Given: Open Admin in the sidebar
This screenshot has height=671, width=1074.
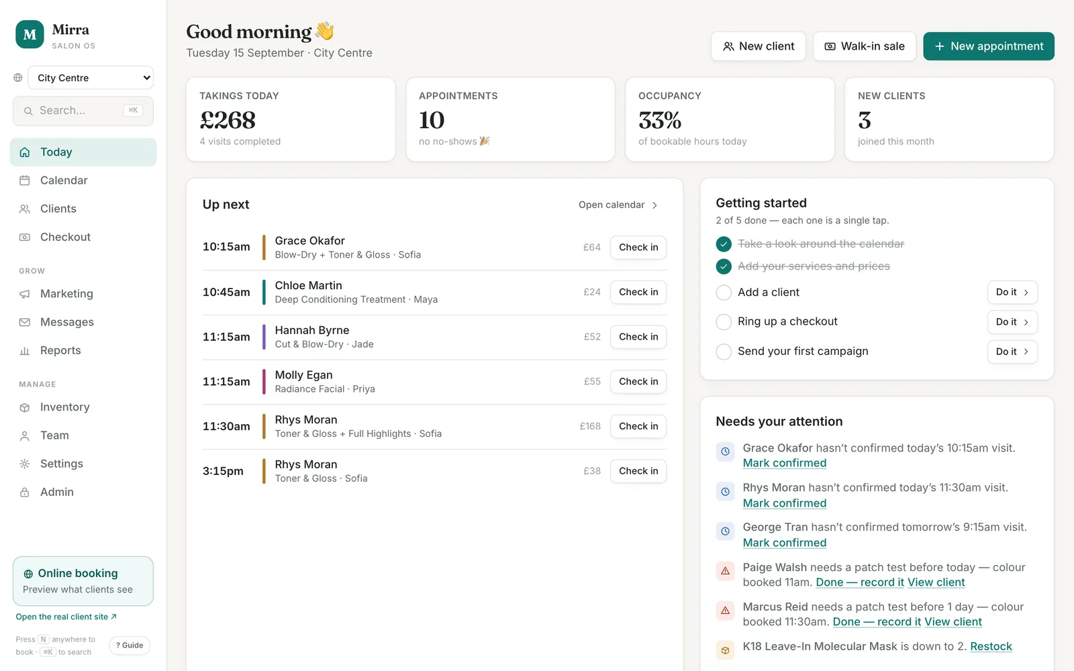Looking at the screenshot, I should (x=83, y=492).
